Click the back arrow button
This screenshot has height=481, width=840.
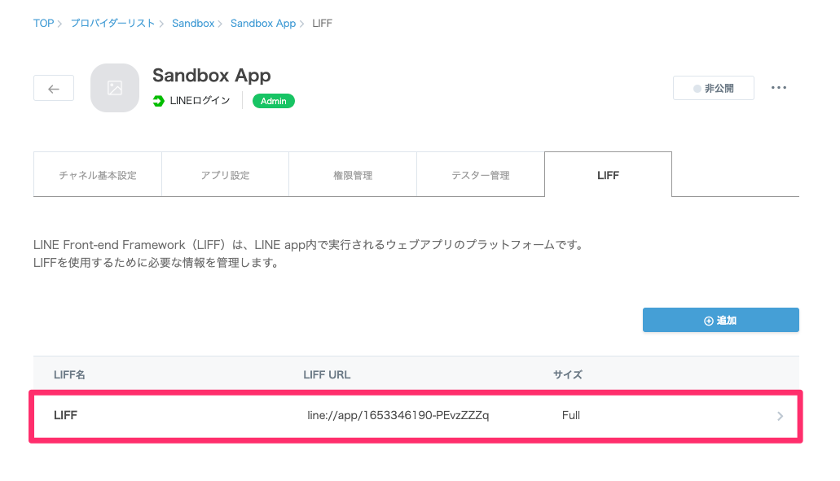(53, 87)
